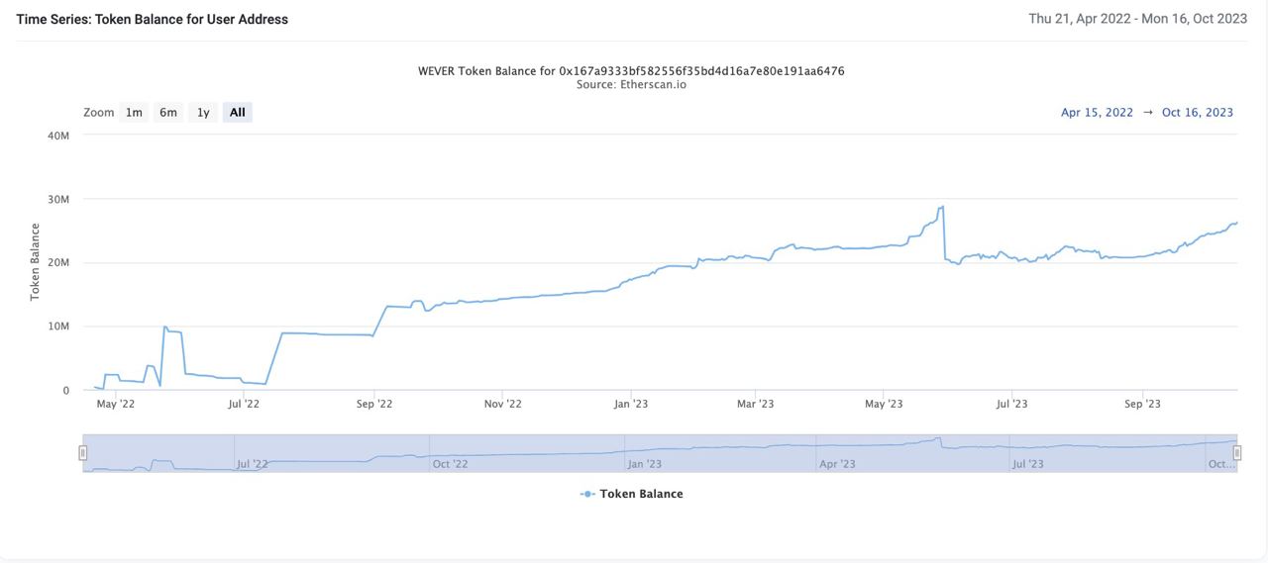The width and height of the screenshot is (1268, 563).
Task: Select the 6m zoom range
Action: 168,113
